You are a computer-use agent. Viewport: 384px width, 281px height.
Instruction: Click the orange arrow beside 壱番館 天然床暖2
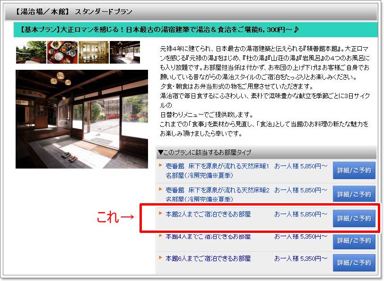160,189
